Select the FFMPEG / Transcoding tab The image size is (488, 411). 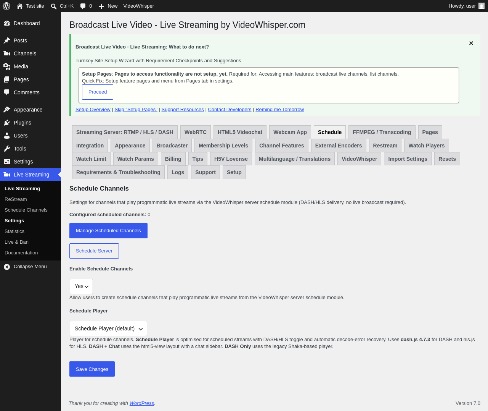pos(382,132)
